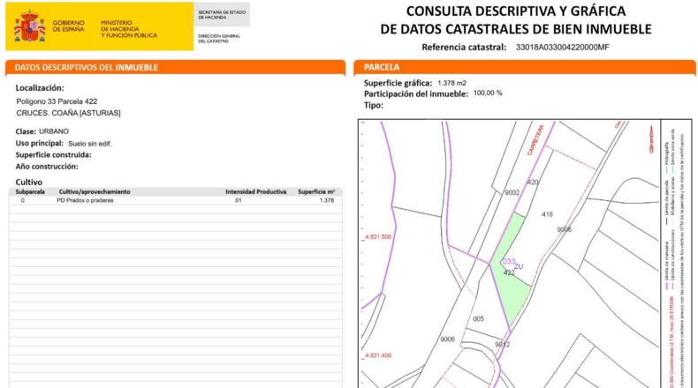Click parcel label 418 on the map

(x=547, y=214)
